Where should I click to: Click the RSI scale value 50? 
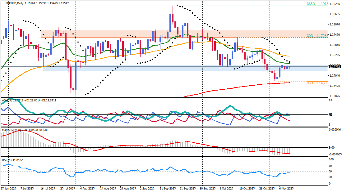[x=330, y=172]
